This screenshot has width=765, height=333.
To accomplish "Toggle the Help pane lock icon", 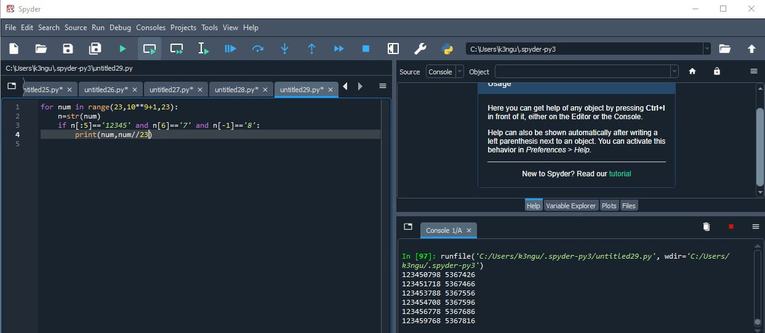I will [717, 71].
